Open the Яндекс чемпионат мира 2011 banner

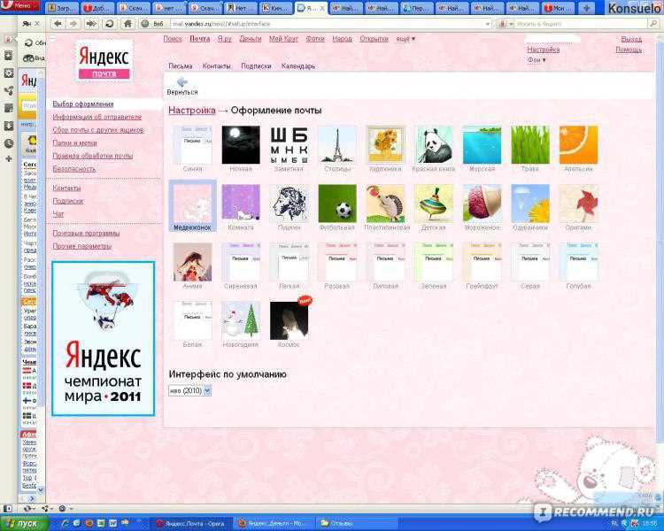coord(104,338)
